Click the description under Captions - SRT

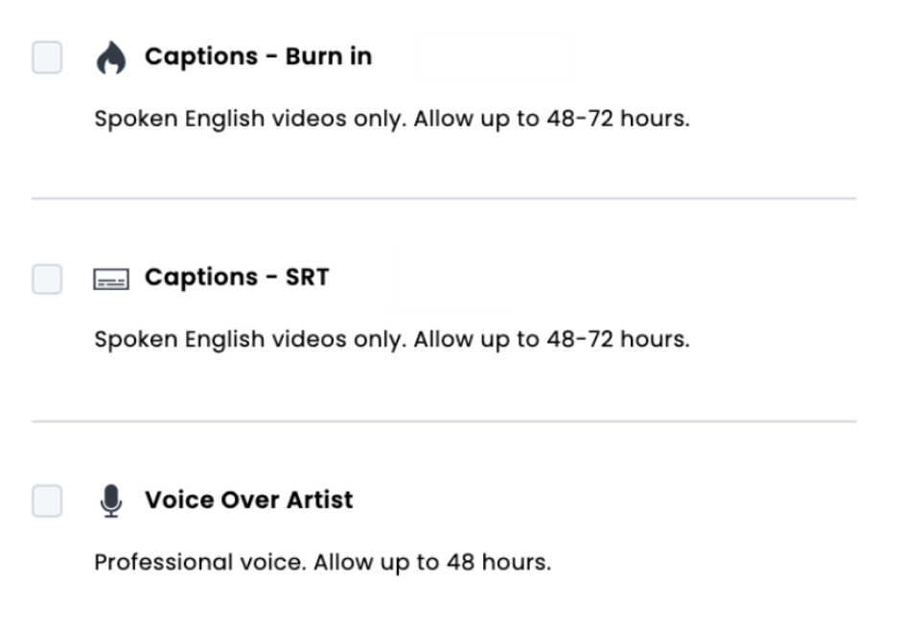(x=392, y=340)
